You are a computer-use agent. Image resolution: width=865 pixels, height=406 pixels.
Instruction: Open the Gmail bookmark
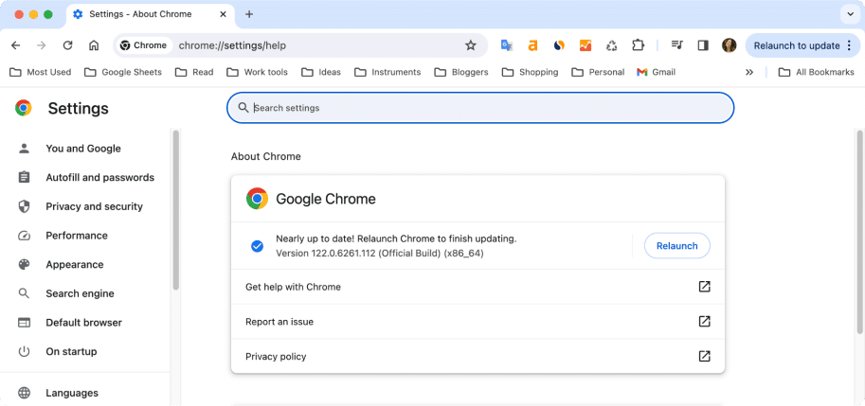[656, 72]
